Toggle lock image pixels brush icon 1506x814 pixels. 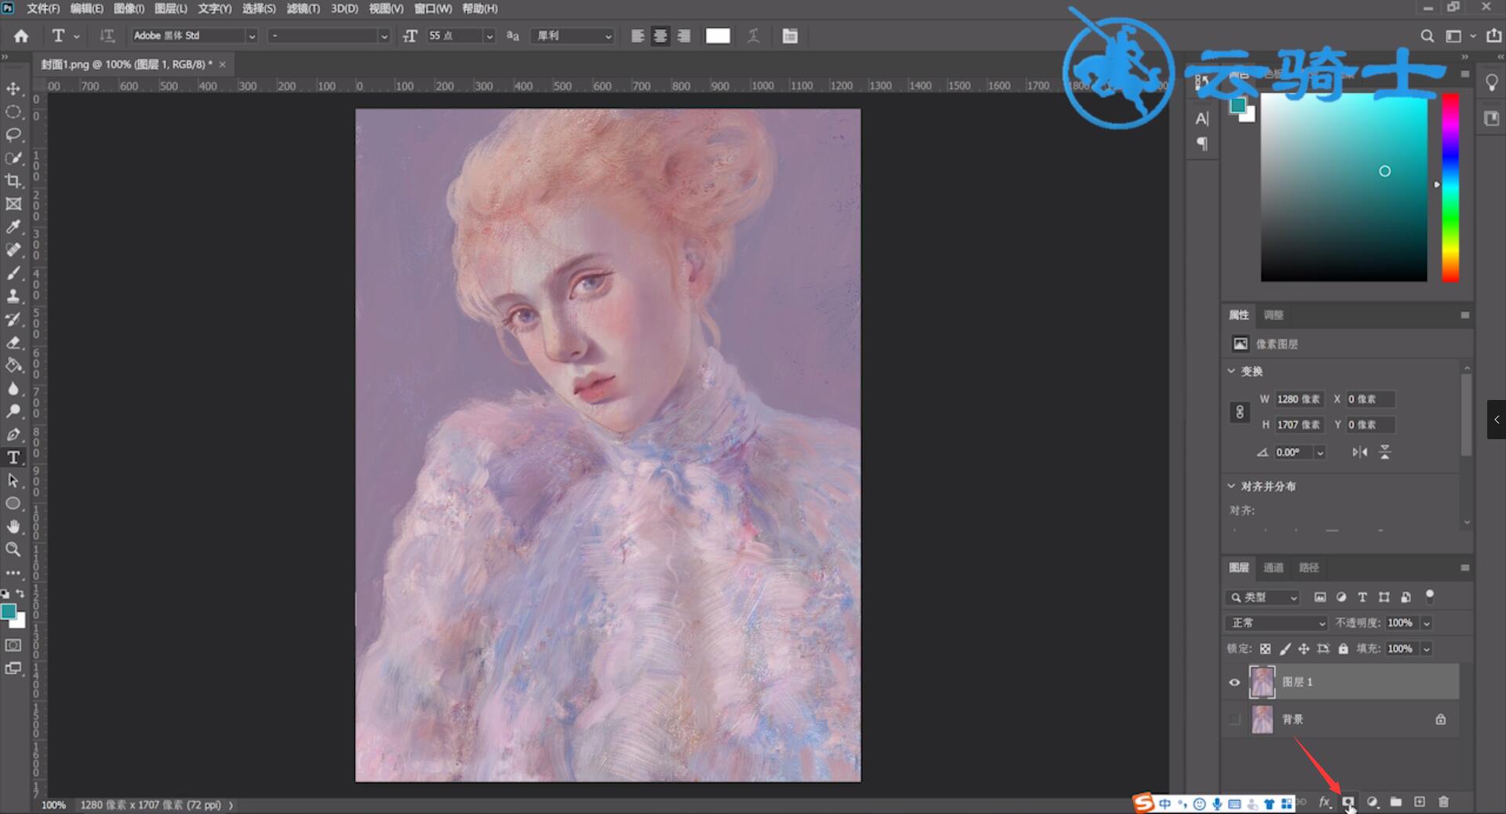pos(1285,649)
